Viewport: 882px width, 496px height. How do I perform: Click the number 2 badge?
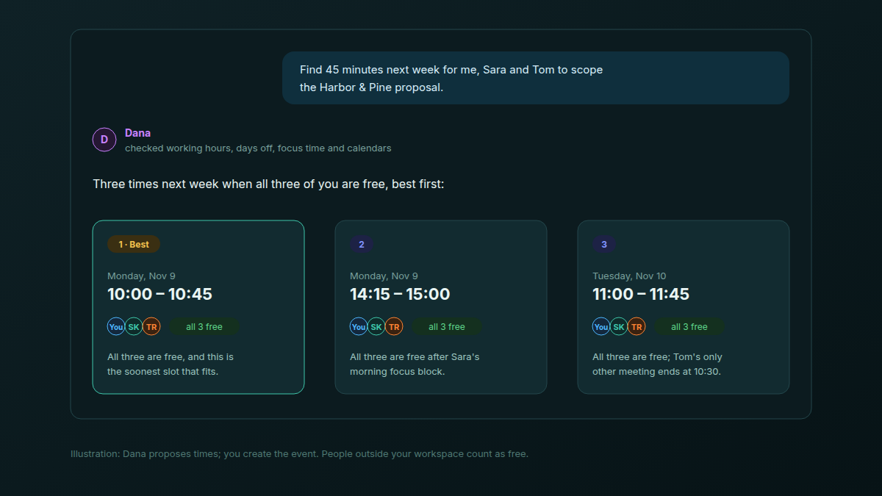click(362, 244)
